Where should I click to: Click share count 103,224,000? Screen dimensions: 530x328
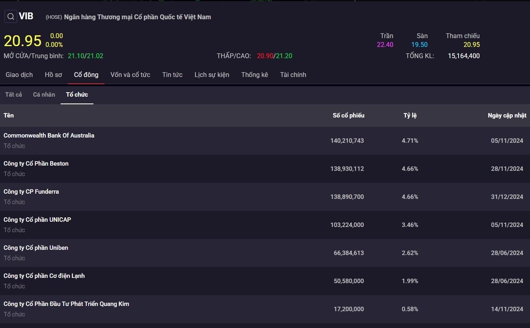point(347,225)
